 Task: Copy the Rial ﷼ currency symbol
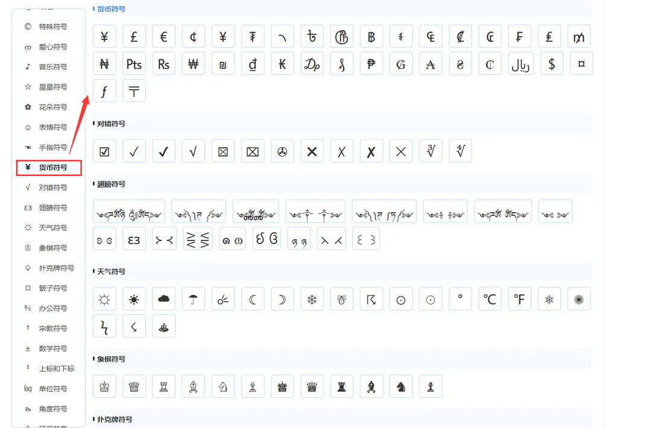[521, 64]
